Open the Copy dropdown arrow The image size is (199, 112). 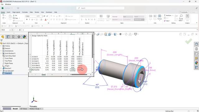click(x=19, y=18)
